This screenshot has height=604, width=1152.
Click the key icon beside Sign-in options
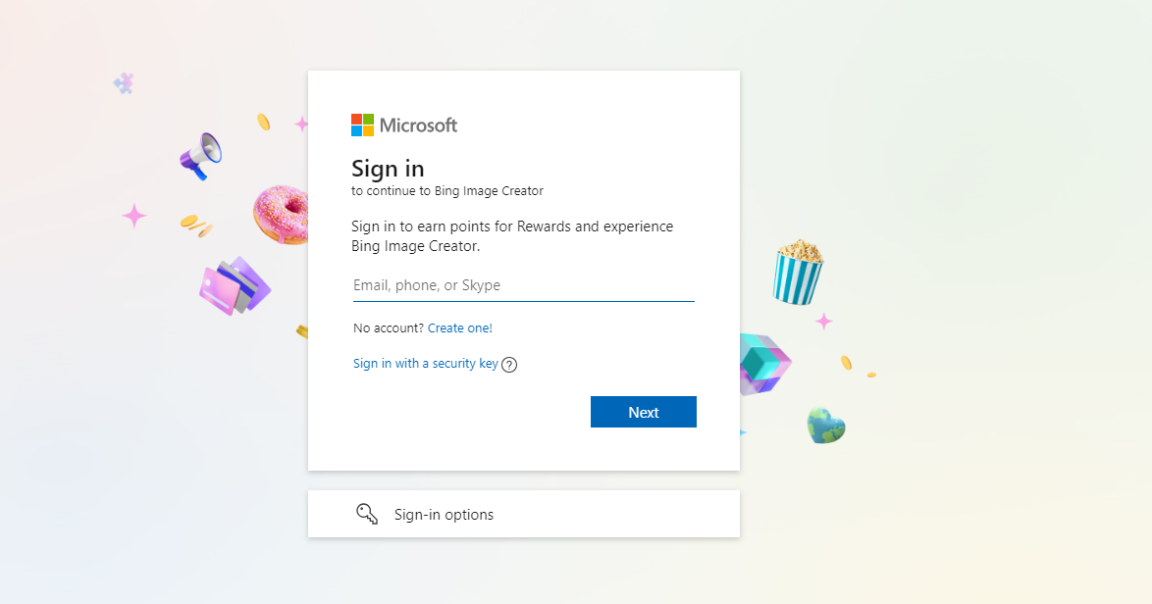(x=367, y=514)
